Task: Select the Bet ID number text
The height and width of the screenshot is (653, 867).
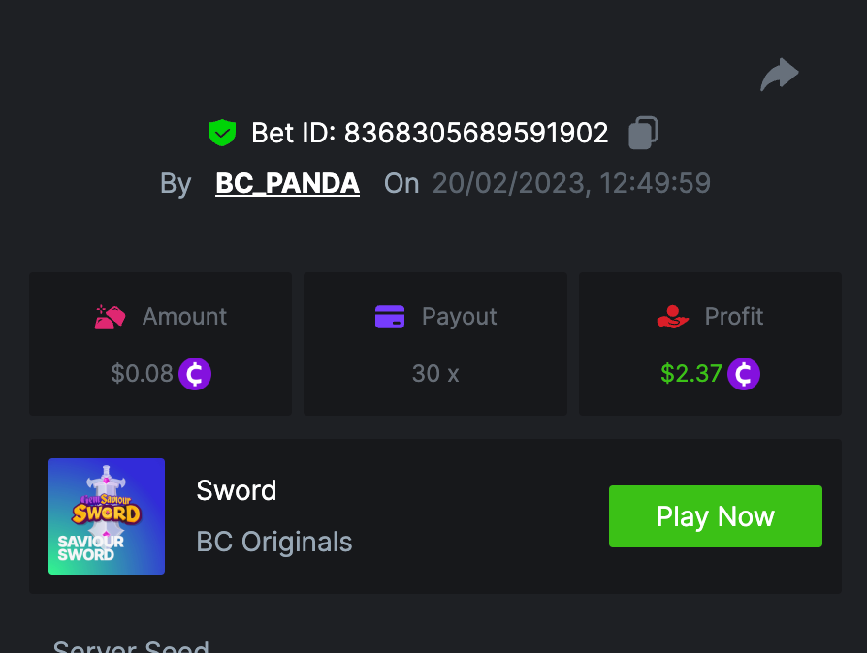Action: pos(476,133)
